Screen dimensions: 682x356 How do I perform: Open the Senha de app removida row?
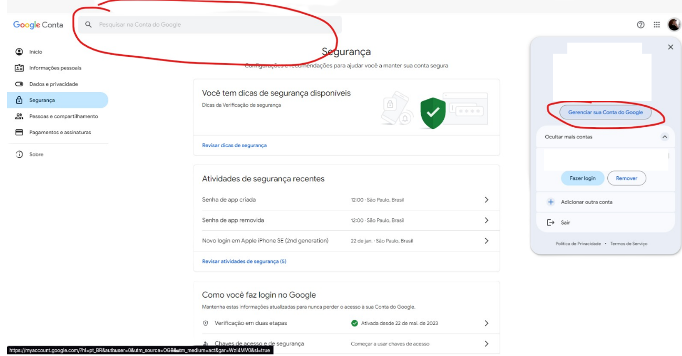[347, 220]
